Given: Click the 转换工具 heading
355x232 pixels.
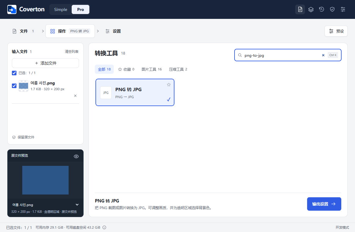Looking at the screenshot, I should 106,53.
